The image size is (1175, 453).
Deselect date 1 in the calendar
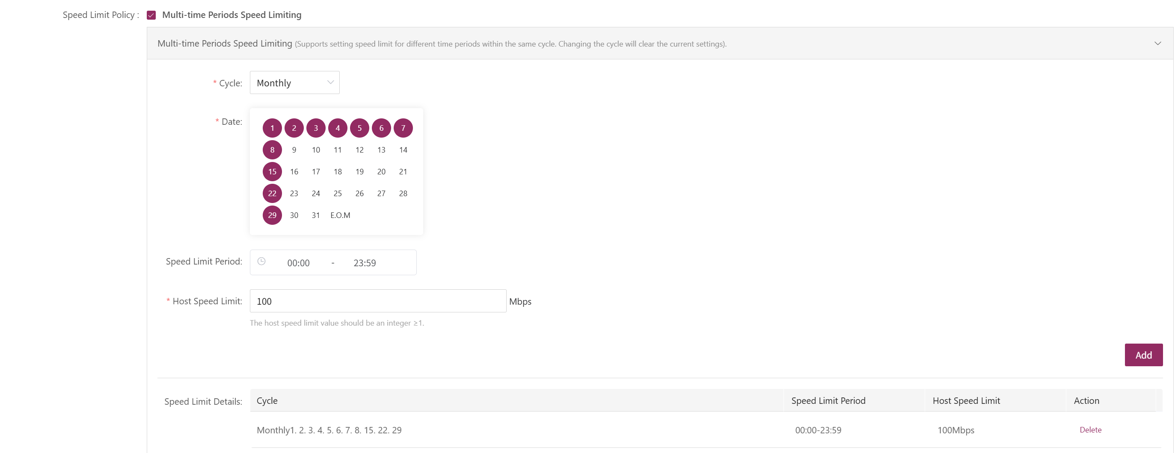[x=272, y=128]
